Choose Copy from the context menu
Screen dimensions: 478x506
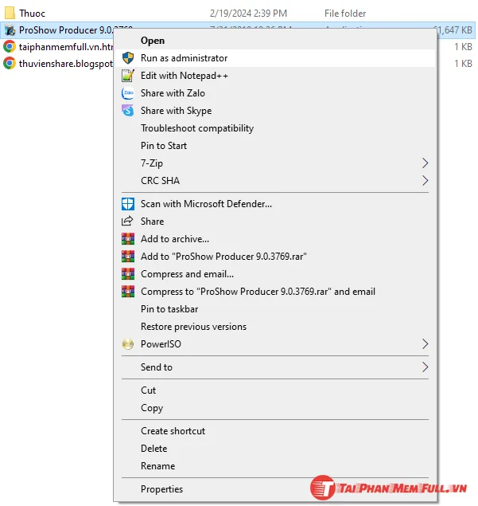click(274, 408)
